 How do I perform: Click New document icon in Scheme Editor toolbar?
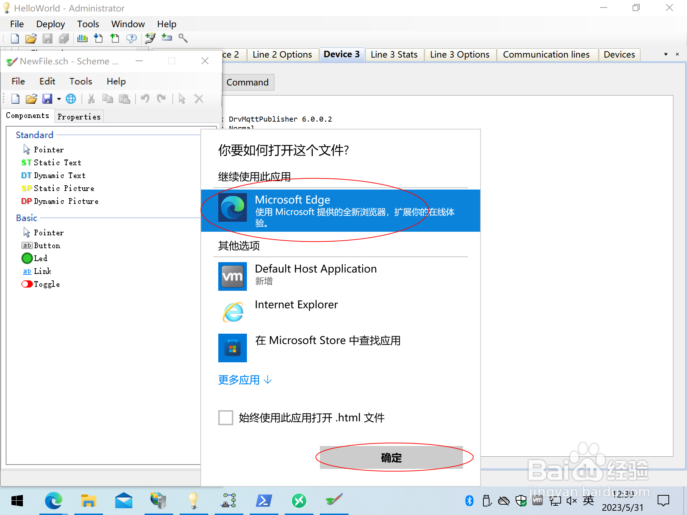15,99
